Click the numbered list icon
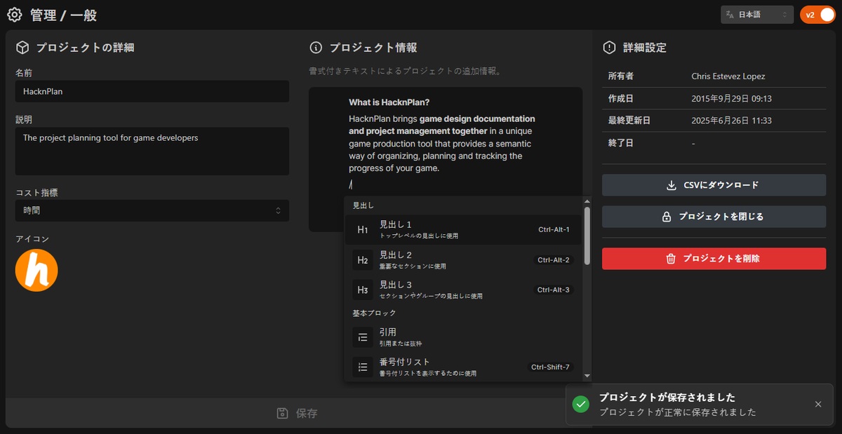 tap(363, 367)
